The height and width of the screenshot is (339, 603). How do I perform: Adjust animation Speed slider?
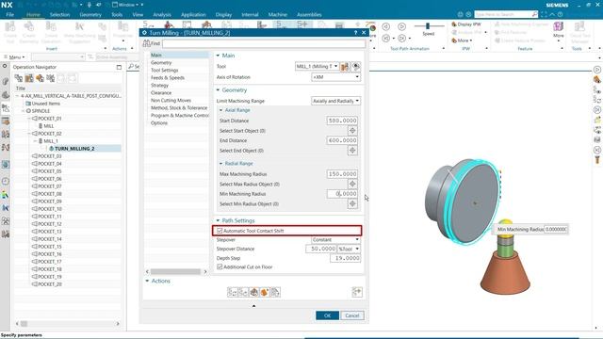coord(428,25)
